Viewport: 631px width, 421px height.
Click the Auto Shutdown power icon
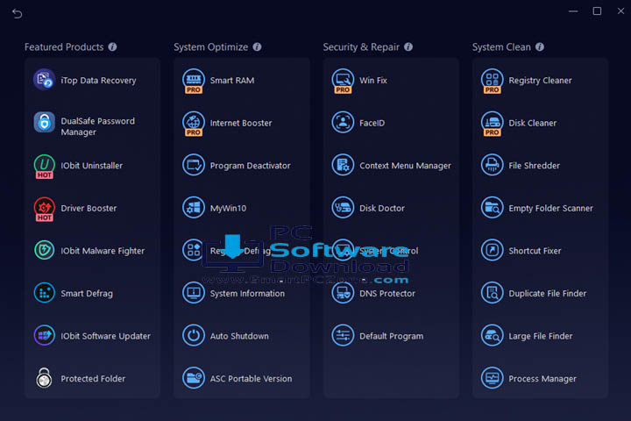click(x=194, y=336)
